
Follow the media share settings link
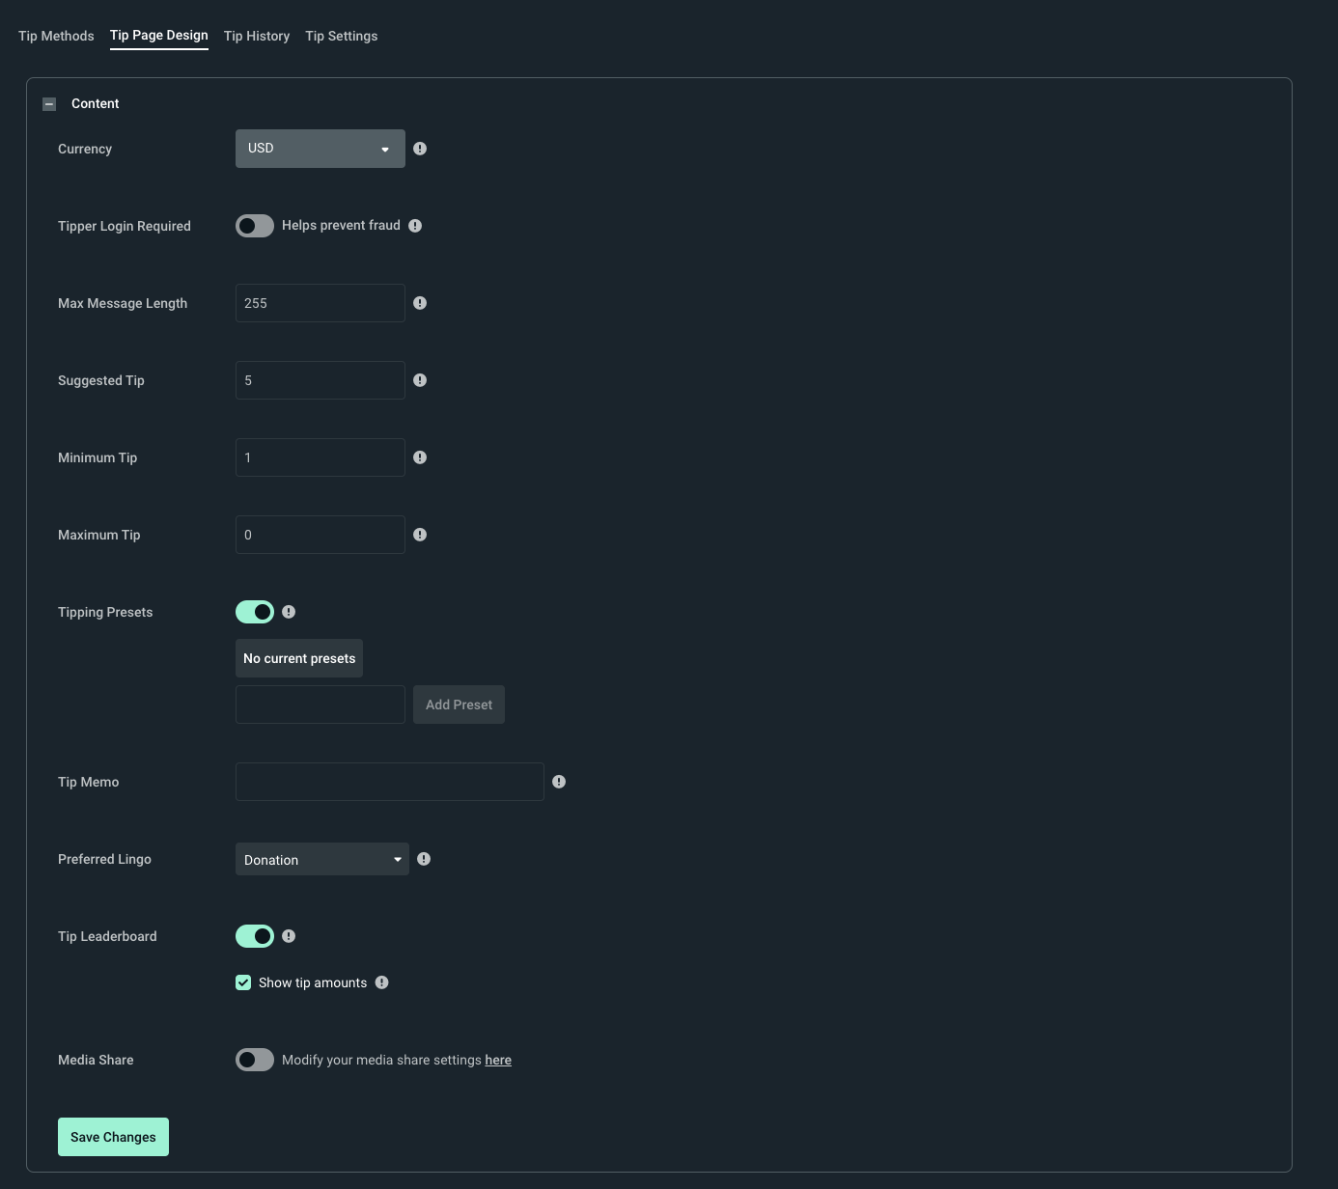498,1059
